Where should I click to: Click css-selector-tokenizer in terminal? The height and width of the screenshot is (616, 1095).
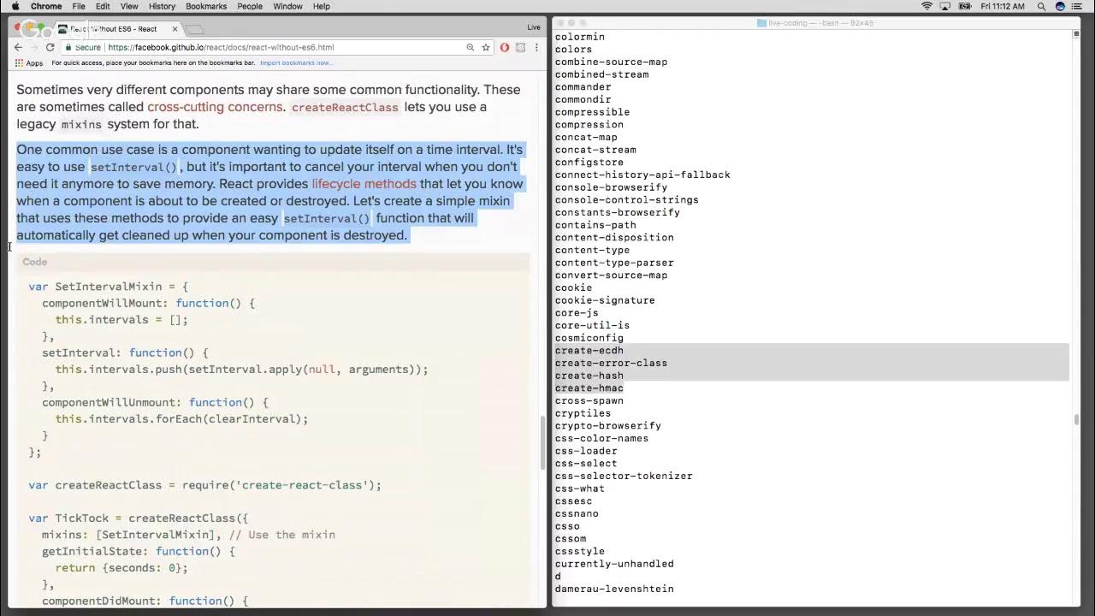(x=624, y=476)
